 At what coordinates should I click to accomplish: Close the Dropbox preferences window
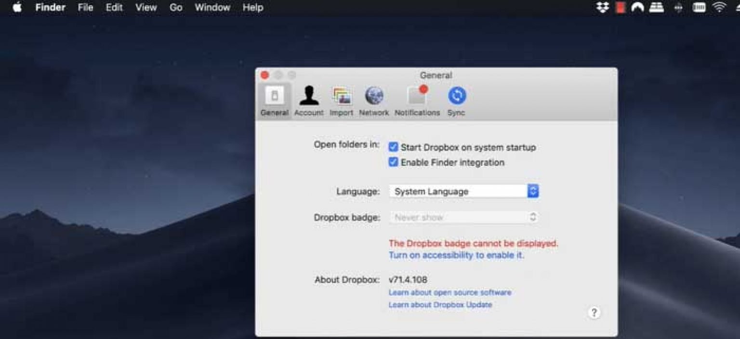tap(264, 75)
